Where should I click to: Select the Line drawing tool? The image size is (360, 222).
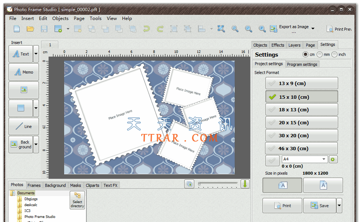(24, 126)
